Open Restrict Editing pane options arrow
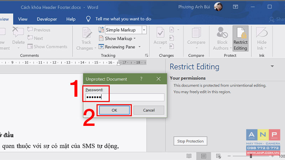The image size is (285, 160). click(x=272, y=66)
